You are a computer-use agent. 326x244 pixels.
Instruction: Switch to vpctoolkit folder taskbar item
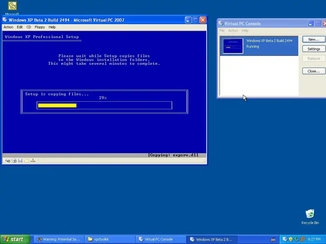110,239
